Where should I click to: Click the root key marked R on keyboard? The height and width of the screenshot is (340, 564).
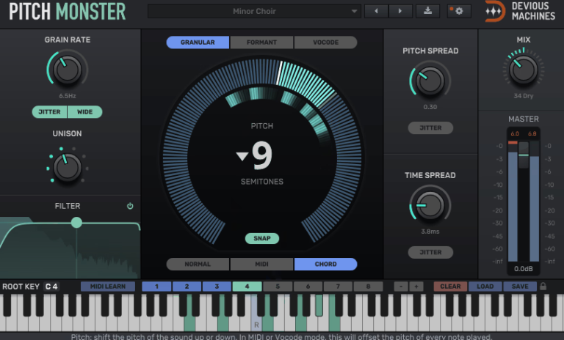256,312
